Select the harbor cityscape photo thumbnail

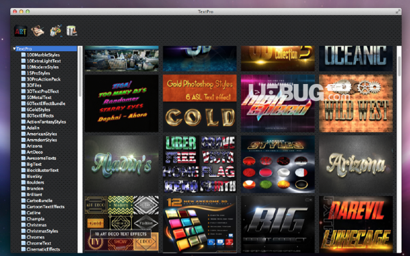(122, 58)
